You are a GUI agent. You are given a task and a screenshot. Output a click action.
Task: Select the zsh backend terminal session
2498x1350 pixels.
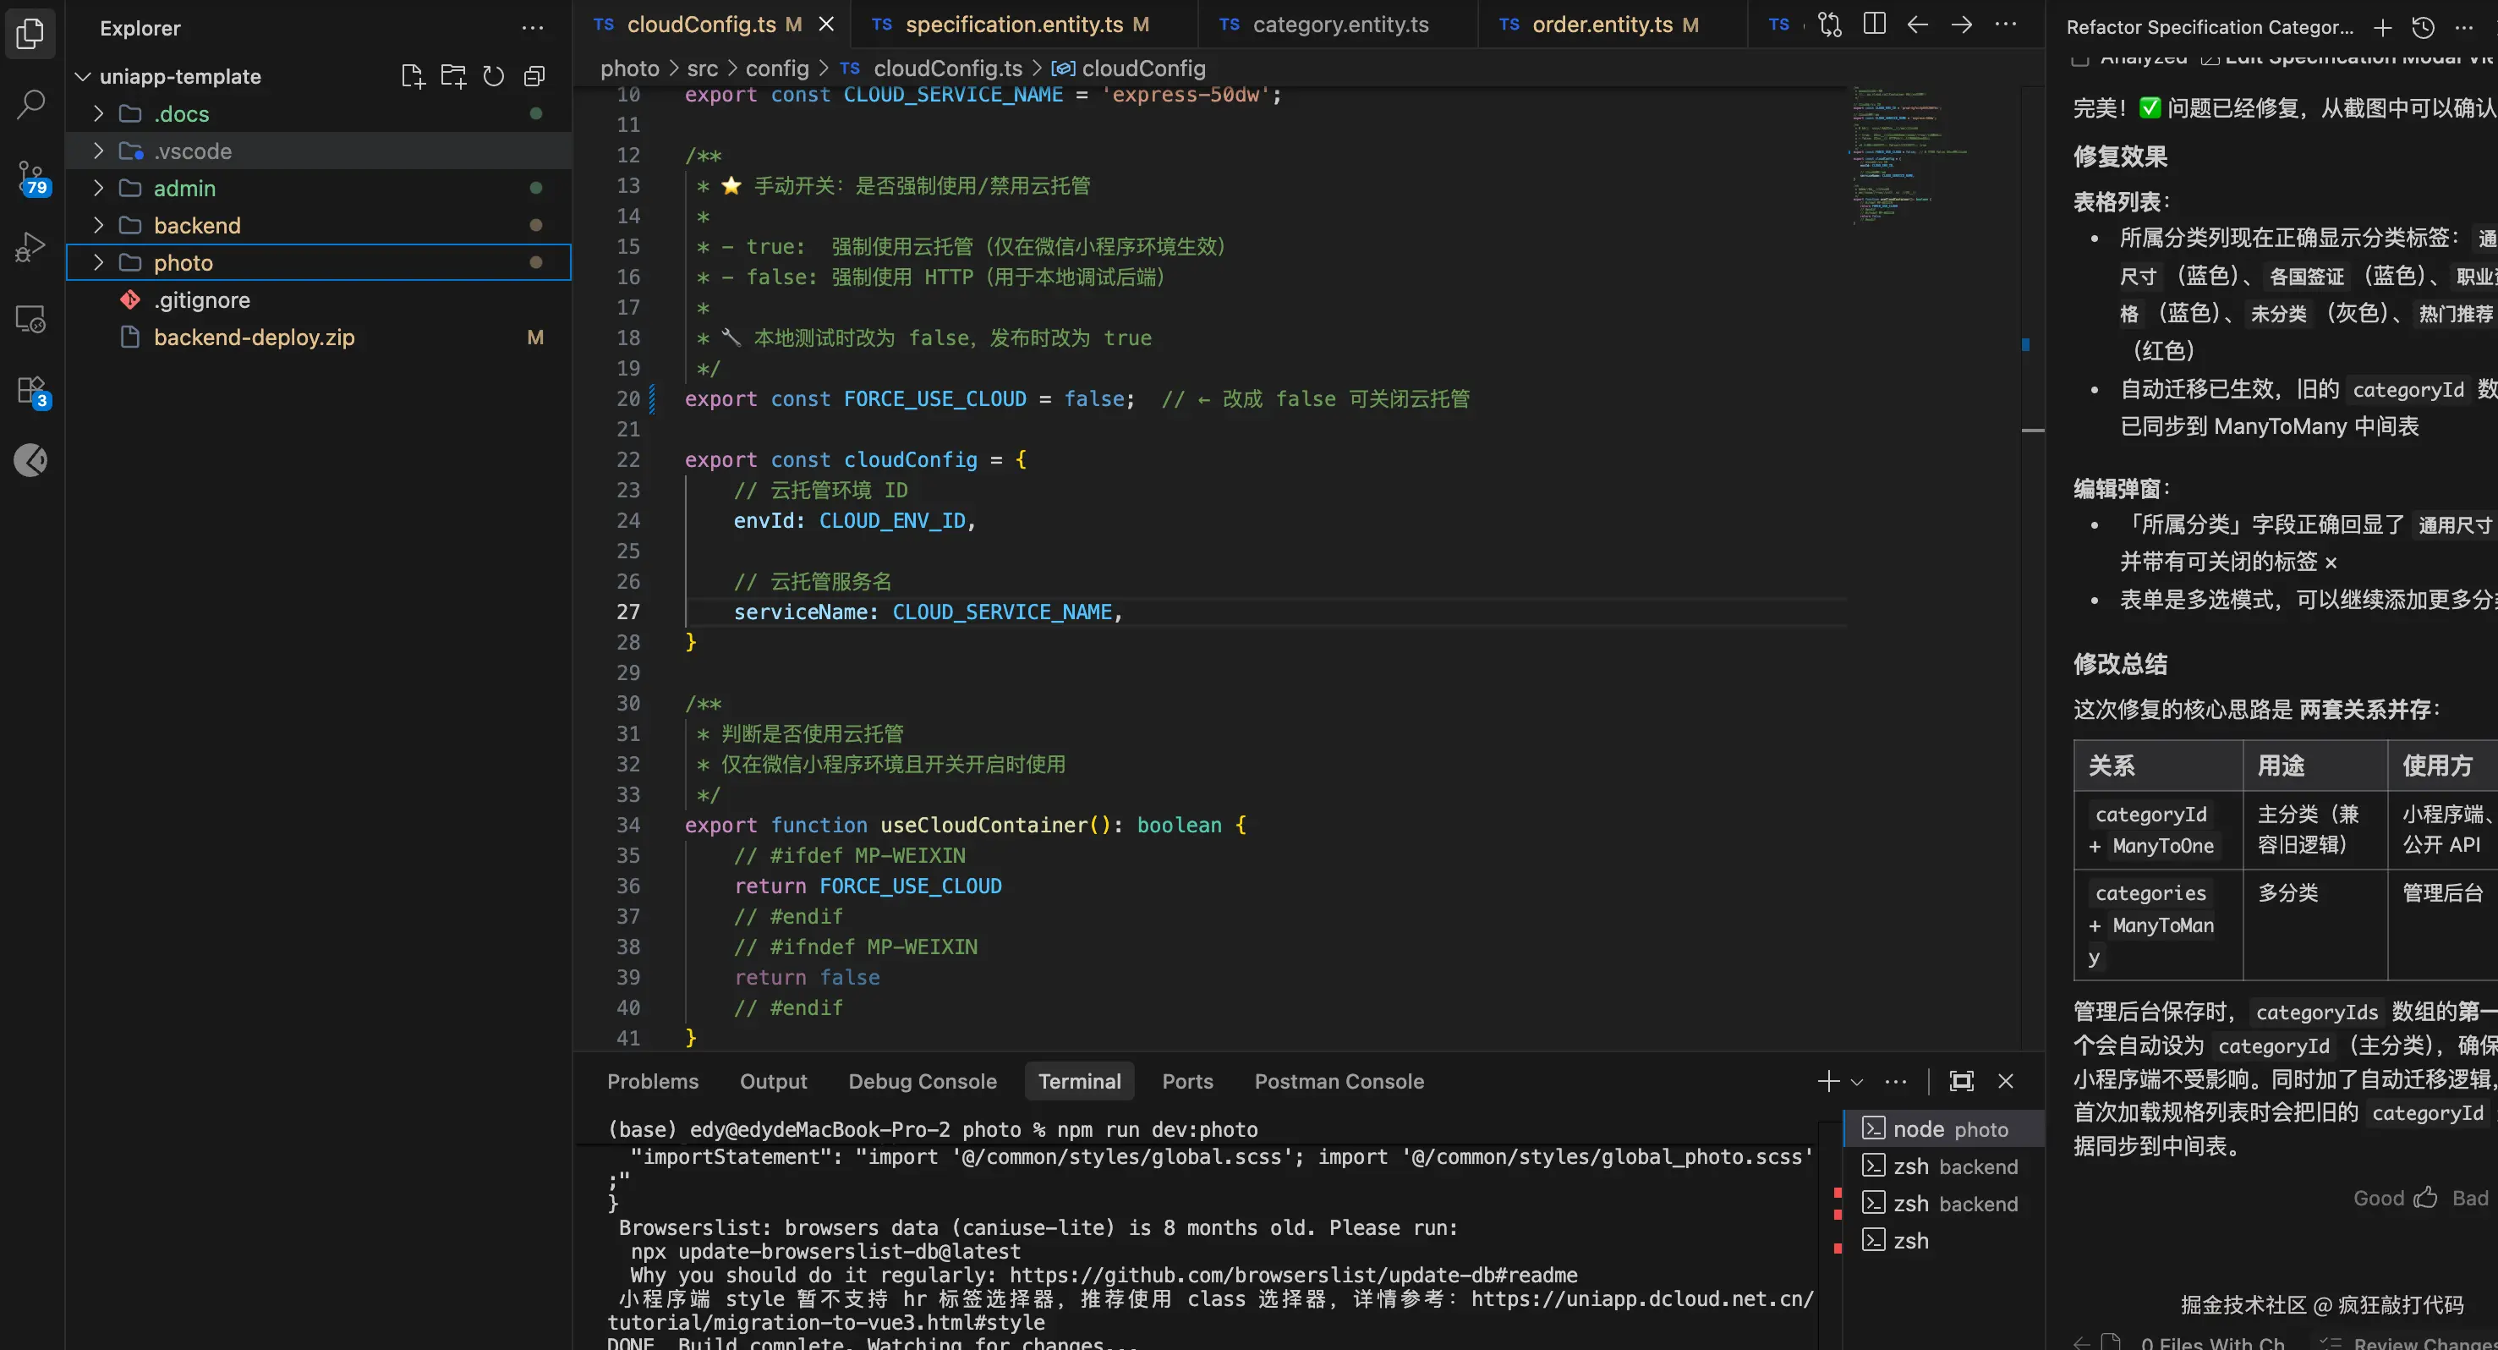1954,1166
